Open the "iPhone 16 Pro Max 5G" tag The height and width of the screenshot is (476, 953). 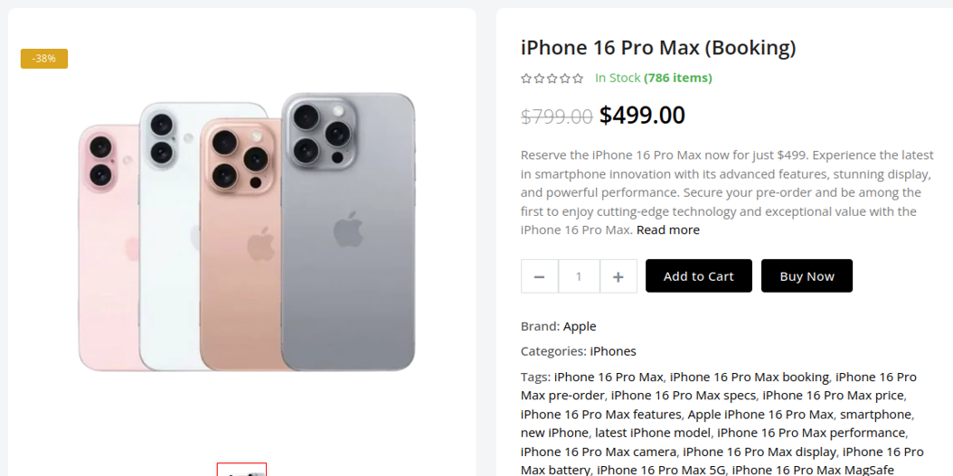pos(660,471)
